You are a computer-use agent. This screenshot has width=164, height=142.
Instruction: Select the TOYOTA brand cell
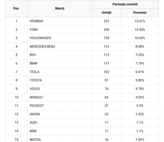(x=36, y=80)
